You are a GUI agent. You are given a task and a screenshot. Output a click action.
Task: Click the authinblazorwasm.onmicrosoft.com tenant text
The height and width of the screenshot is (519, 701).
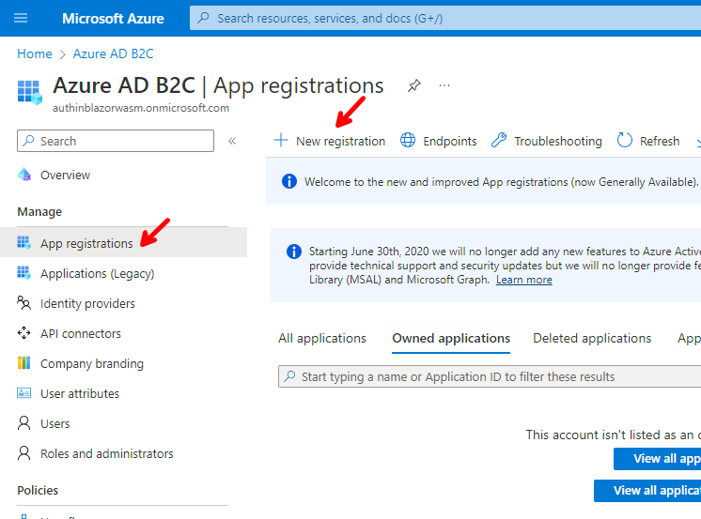pos(141,109)
